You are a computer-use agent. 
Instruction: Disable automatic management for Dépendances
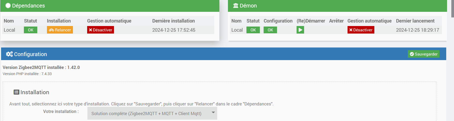point(101,30)
